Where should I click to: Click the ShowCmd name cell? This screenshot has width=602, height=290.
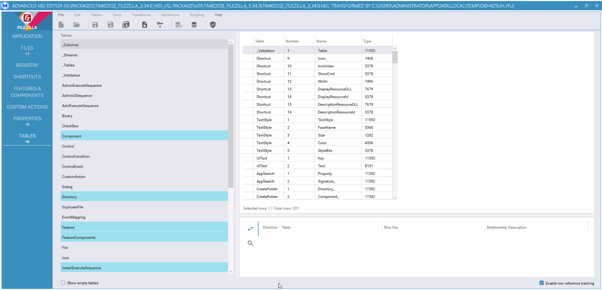(338, 74)
